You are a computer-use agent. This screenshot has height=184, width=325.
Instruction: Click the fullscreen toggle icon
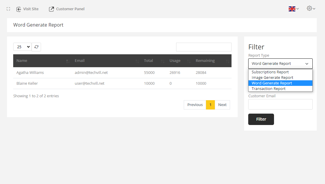pos(8,9)
